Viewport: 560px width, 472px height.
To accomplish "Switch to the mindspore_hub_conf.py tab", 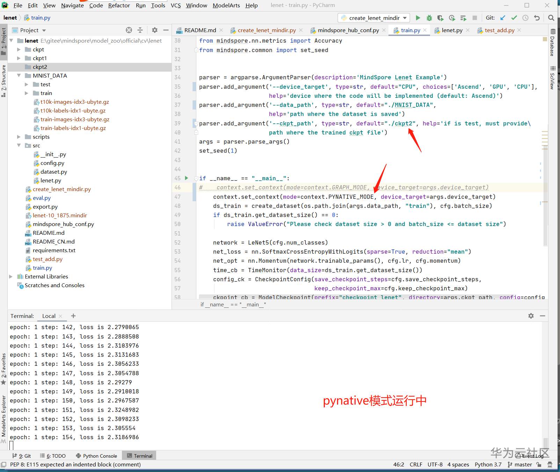I will (348, 30).
